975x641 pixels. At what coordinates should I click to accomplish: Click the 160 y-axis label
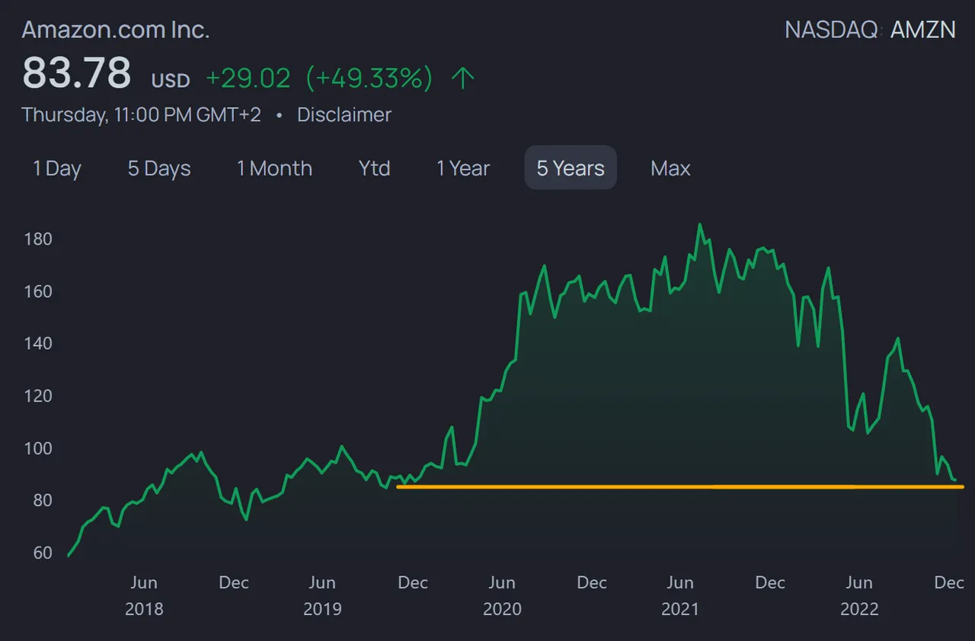coord(38,291)
